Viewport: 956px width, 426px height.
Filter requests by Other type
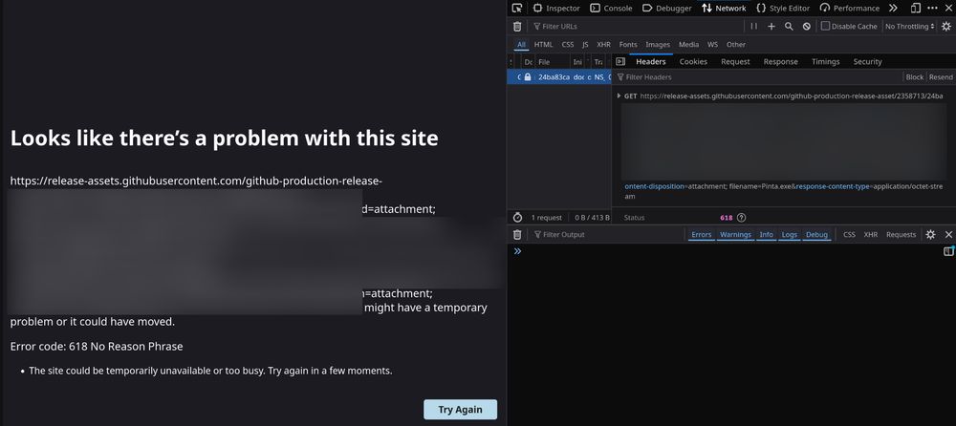point(736,45)
